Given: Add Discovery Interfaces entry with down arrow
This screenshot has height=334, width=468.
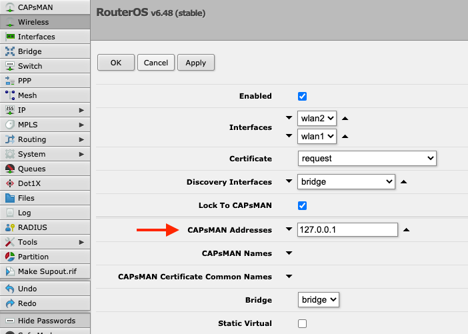Looking at the screenshot, I should [289, 181].
